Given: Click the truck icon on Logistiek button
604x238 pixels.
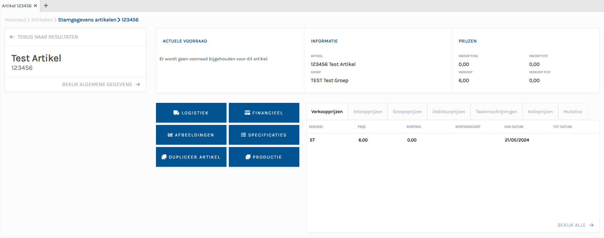Looking at the screenshot, I should click(x=176, y=113).
